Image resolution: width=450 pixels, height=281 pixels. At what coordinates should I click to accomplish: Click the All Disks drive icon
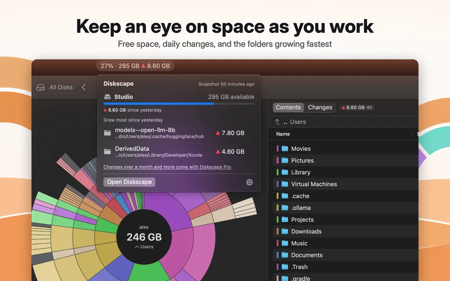[40, 88]
